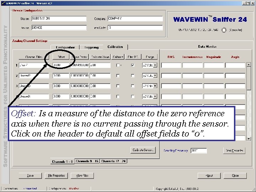Click the Magnitude field for channel 3
The width and height of the screenshot is (256, 192).
coord(214,86)
